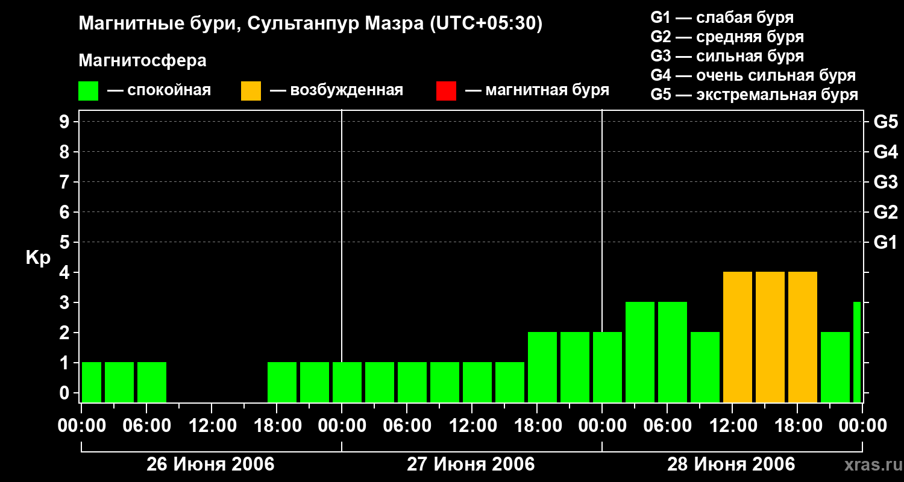The width and height of the screenshot is (904, 482).
Task: Click the 'G1' right-axis label
Action: point(886,243)
